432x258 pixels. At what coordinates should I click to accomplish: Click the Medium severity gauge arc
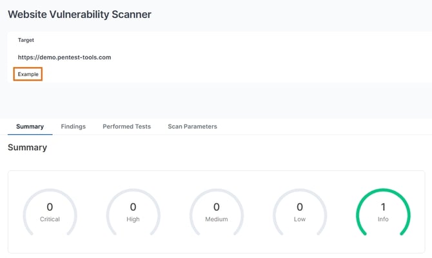(216, 190)
